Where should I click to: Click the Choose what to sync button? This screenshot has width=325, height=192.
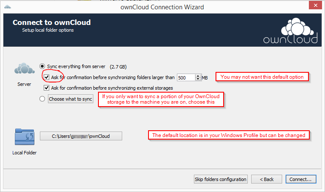(70, 99)
